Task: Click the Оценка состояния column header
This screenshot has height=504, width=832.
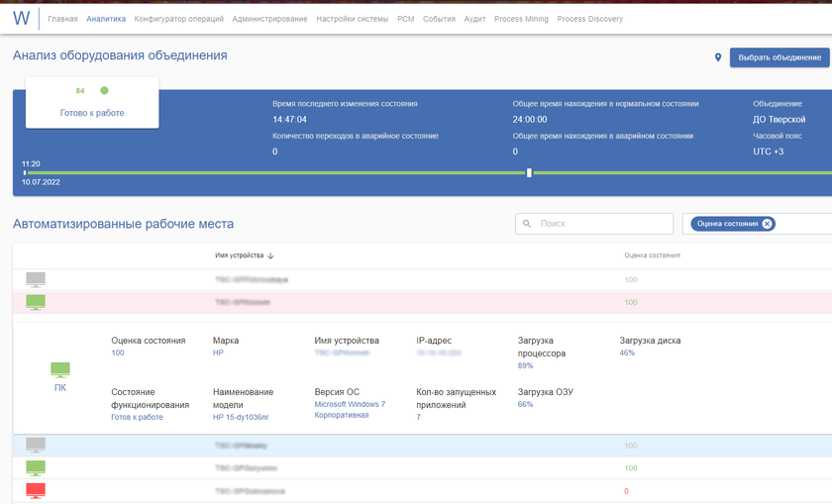Action: tap(652, 255)
